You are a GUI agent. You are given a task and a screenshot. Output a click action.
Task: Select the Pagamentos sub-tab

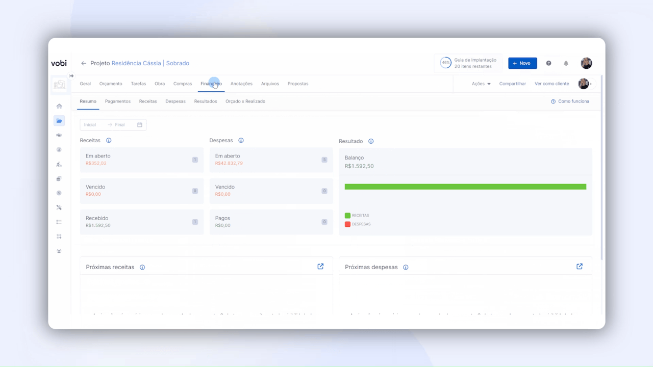click(x=118, y=101)
